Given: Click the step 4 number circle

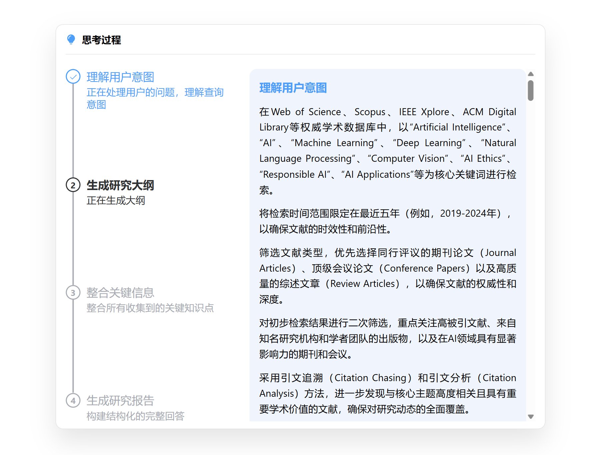Looking at the screenshot, I should (x=73, y=400).
